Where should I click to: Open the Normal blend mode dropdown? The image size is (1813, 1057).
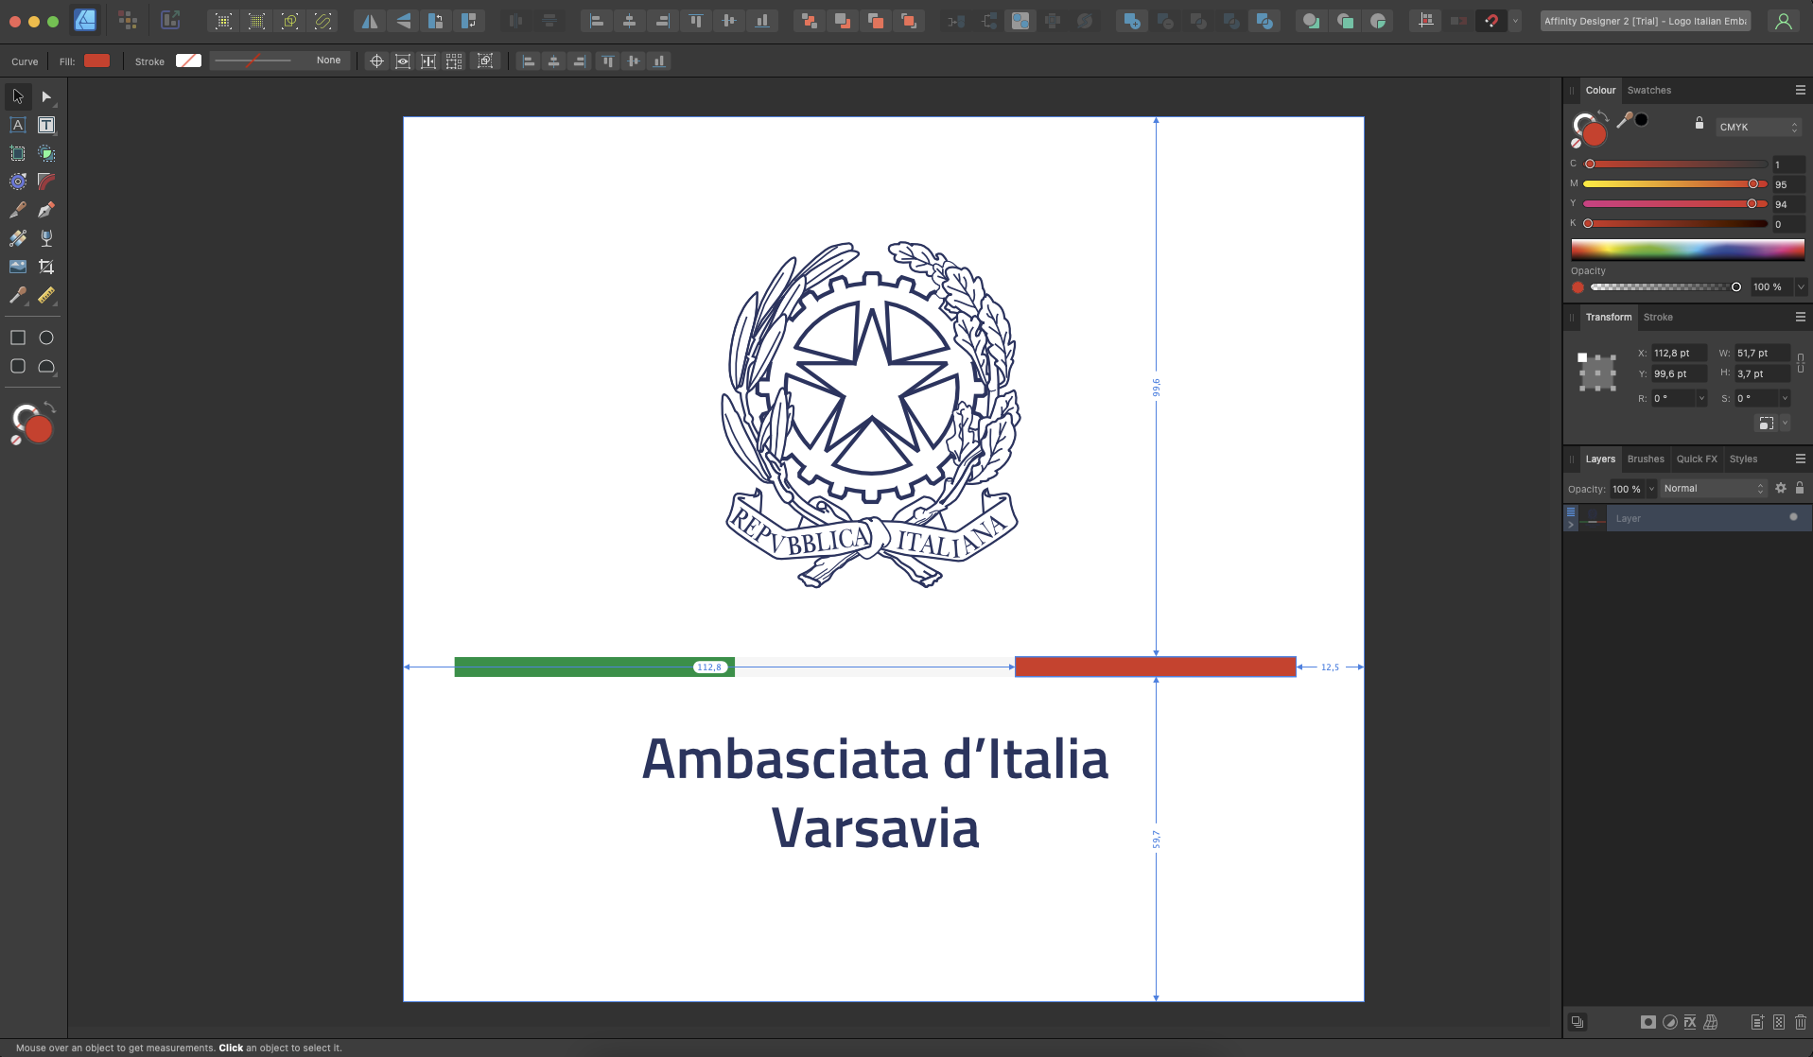1714,489
